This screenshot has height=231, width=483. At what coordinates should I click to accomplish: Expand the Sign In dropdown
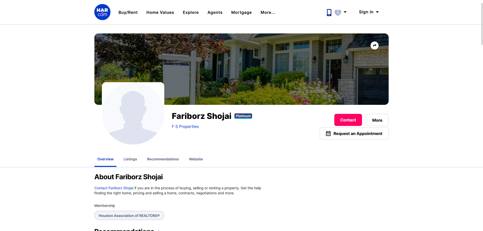click(x=369, y=12)
